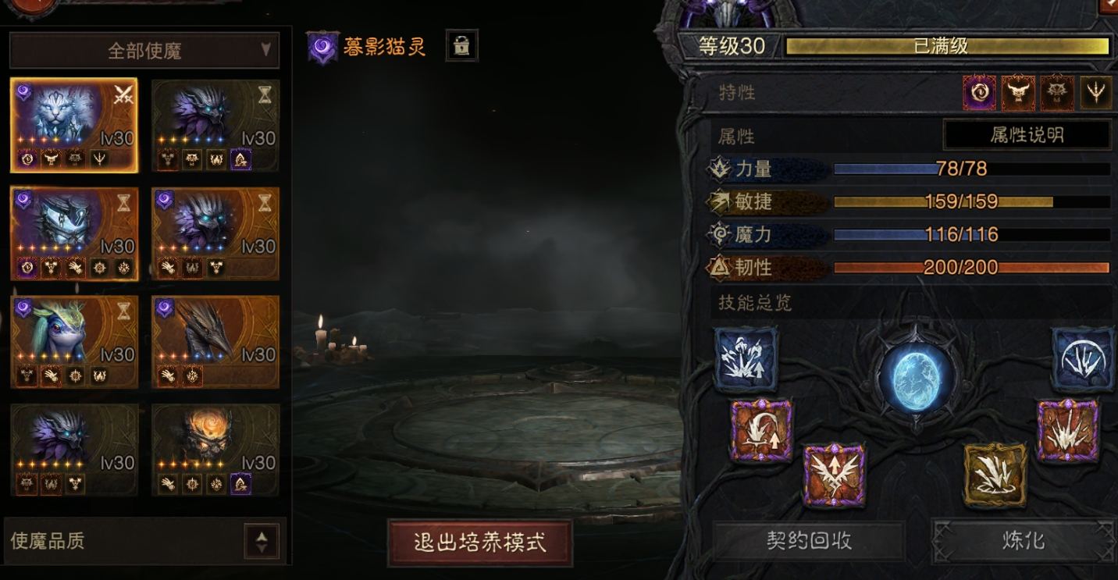Open the 属性说明 panel
1118x580 pixels.
(1027, 135)
